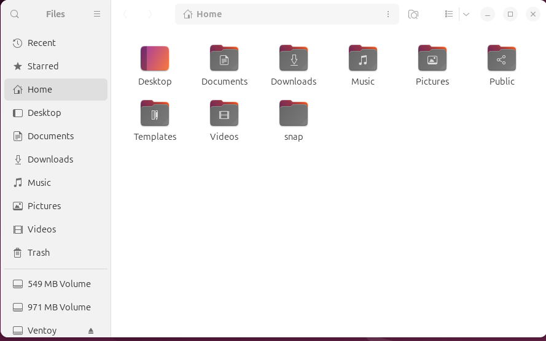Viewport: 546px width, 341px height.
Task: Select the 549 MB Volume
Action: [59, 284]
